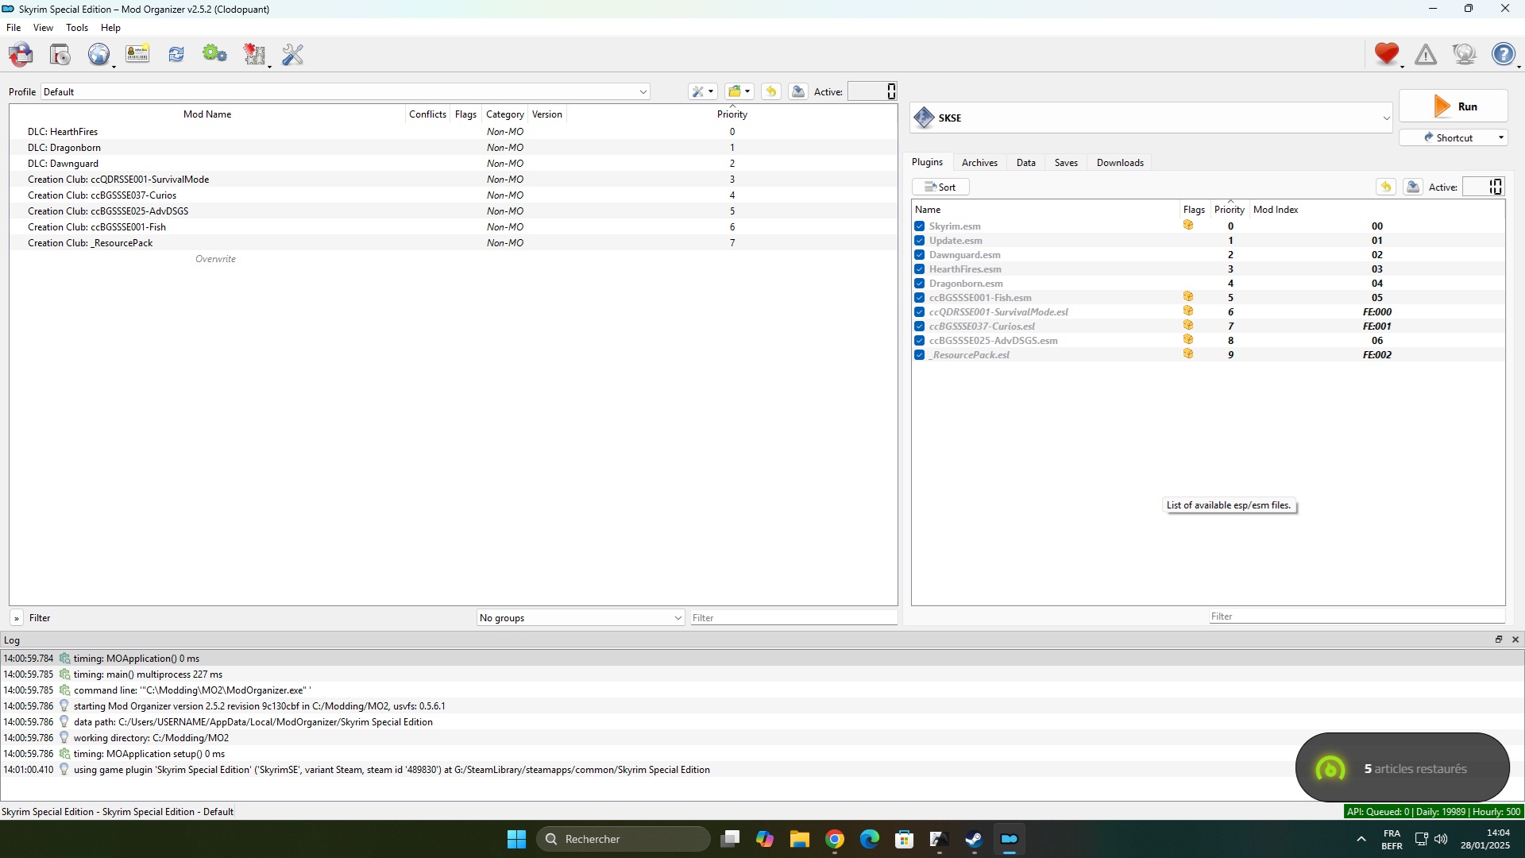Image resolution: width=1525 pixels, height=858 pixels.
Task: Click the flag icon on Skyrim.esm row
Action: (1188, 225)
